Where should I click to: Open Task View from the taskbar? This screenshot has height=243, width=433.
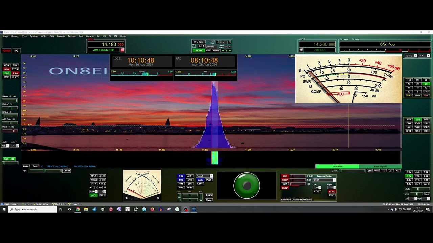(x=61, y=209)
